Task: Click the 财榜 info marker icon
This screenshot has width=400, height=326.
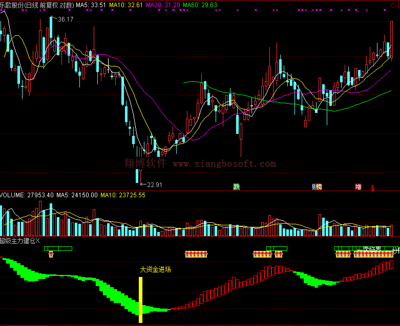Action: [x=317, y=187]
